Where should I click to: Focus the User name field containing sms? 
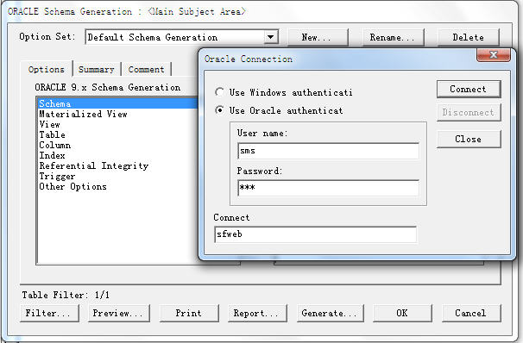[329, 151]
